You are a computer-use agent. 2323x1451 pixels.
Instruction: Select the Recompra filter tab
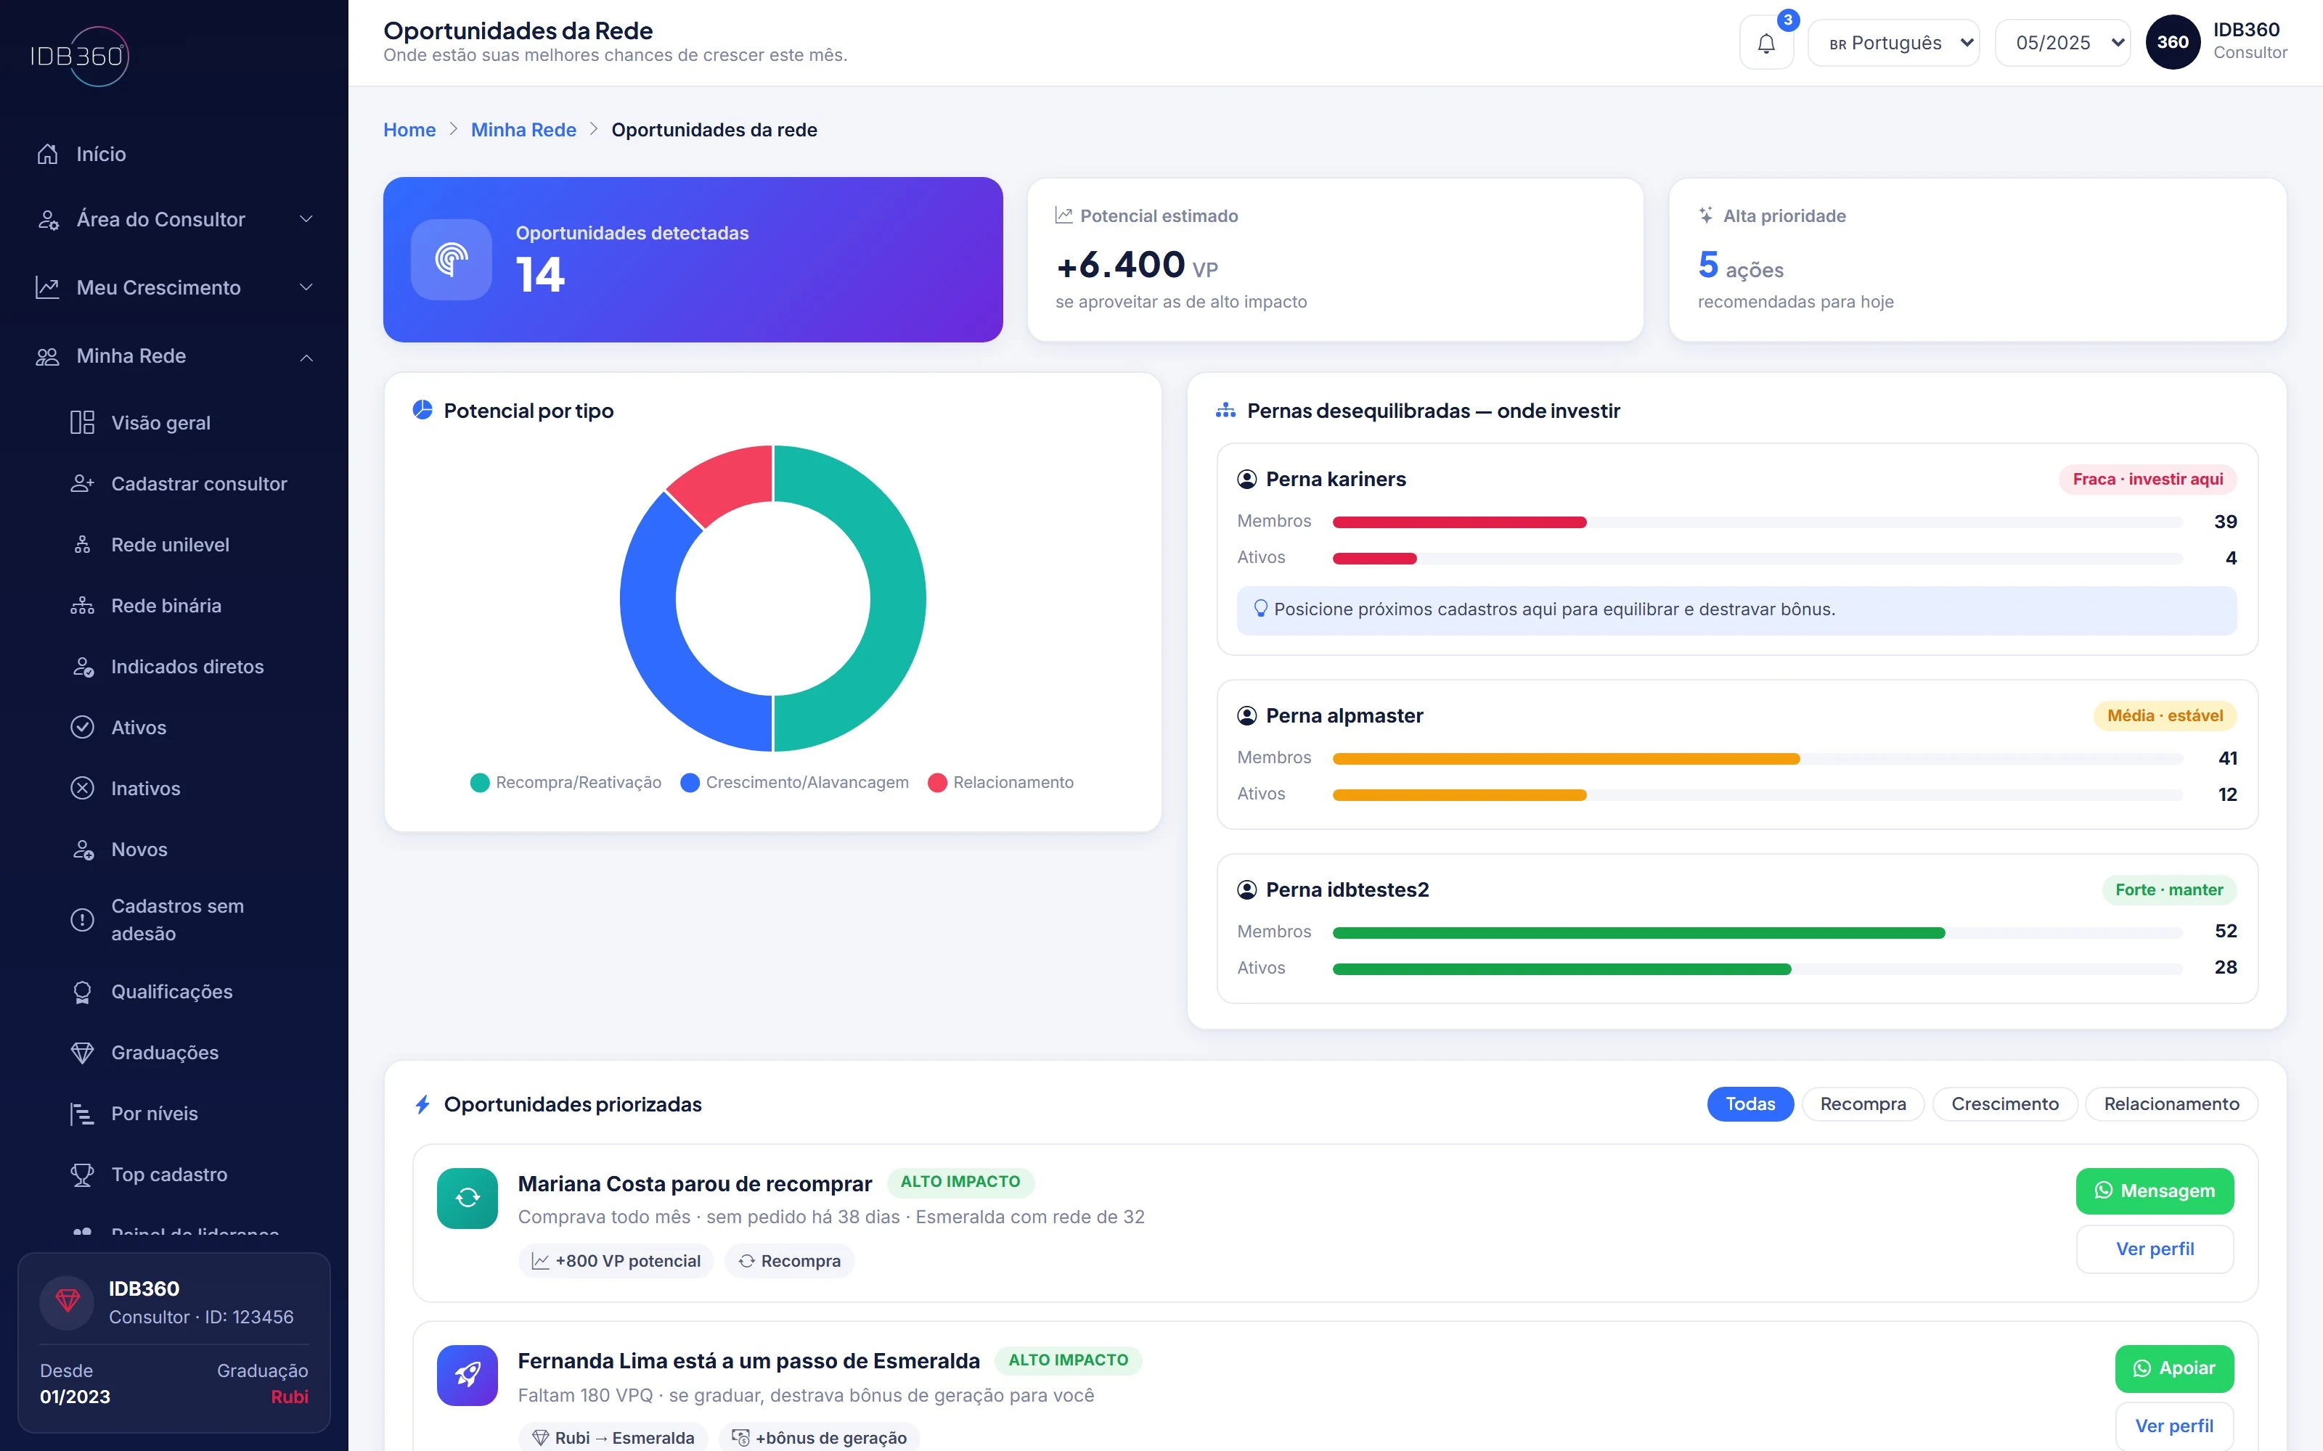[x=1863, y=1103]
